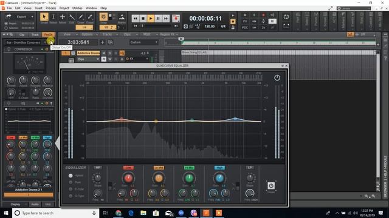Choose the Move tool icon
389x218 pixels.
tap(63, 17)
